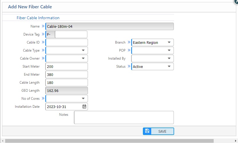This screenshot has width=238, height=143.
Task: Open the Installed By dropdown
Action: click(x=169, y=58)
